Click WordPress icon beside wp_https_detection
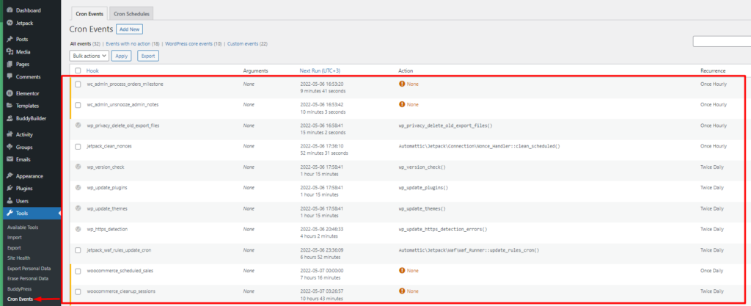This screenshot has height=306, width=751. click(78, 229)
